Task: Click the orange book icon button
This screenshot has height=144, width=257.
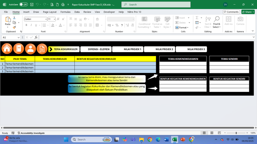Action: (19, 49)
